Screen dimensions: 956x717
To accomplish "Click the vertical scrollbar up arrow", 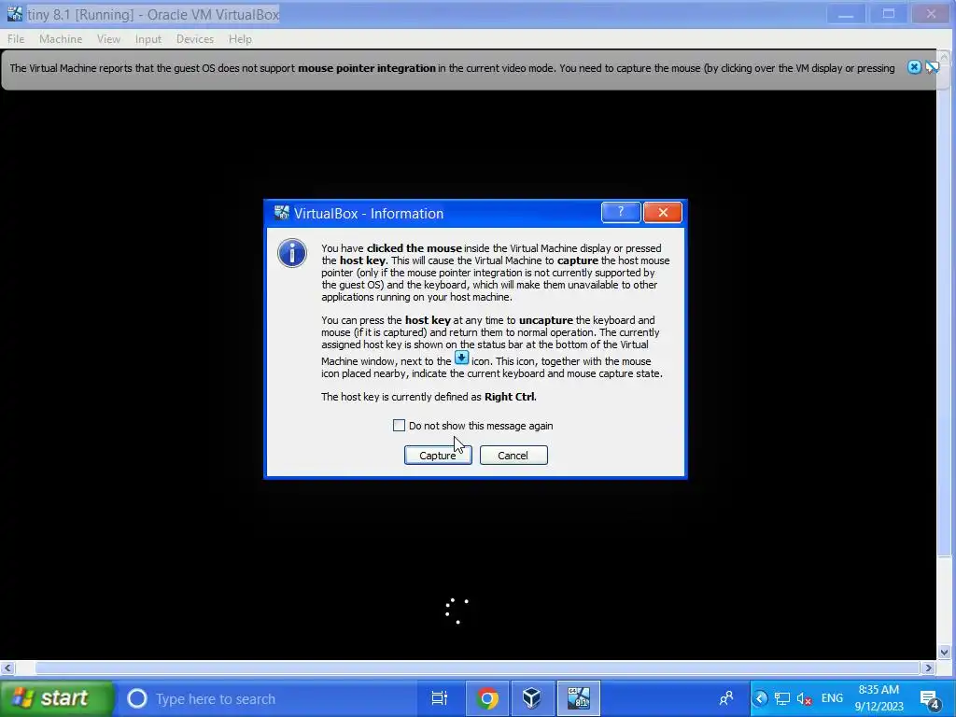I will 945,57.
